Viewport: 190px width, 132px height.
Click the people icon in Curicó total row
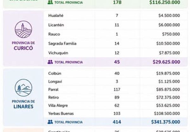click(x=50, y=62)
